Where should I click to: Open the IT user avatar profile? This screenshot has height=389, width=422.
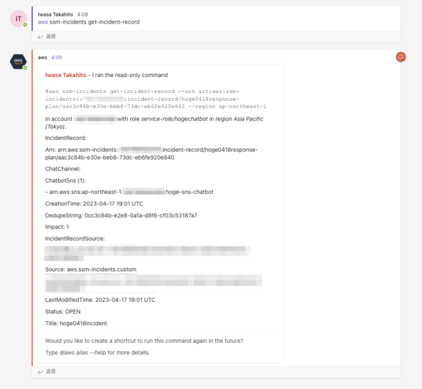(x=18, y=18)
